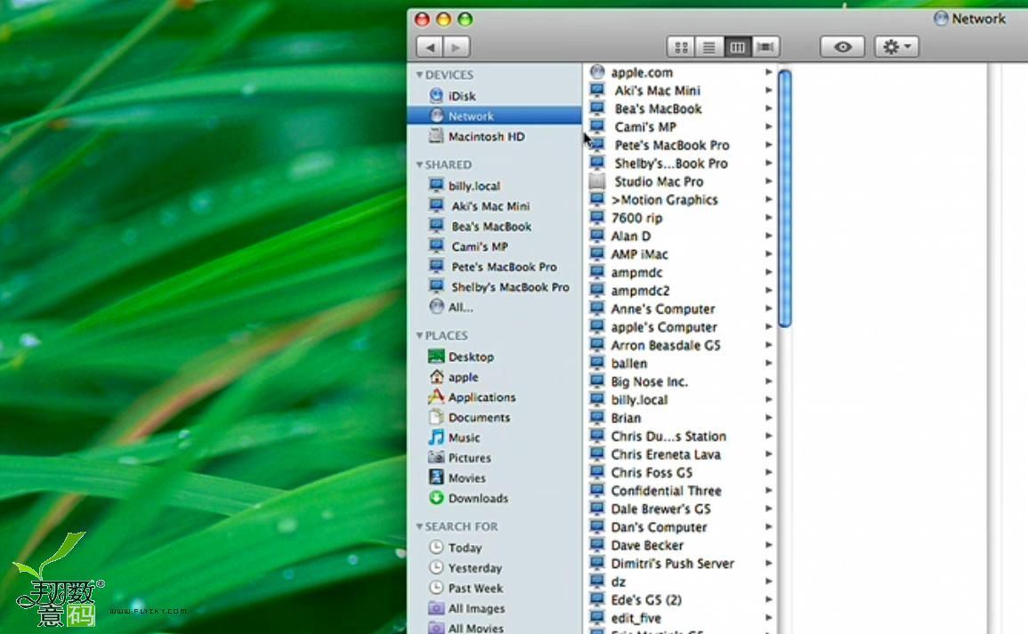Click the ampmdc computer icon
Screen dimensions: 1028x634
597,272
